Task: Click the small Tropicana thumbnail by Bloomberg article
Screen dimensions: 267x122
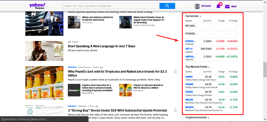Action: pos(126,90)
